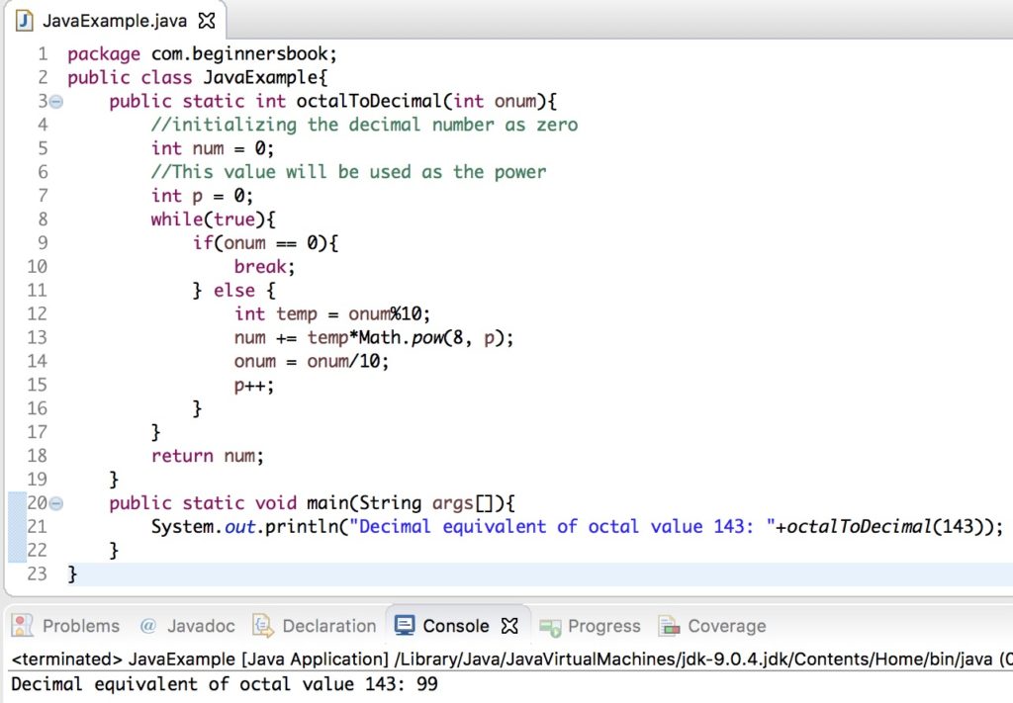Click the octalToDecimal method declaration
Screen dimensions: 1013x703
(332, 102)
